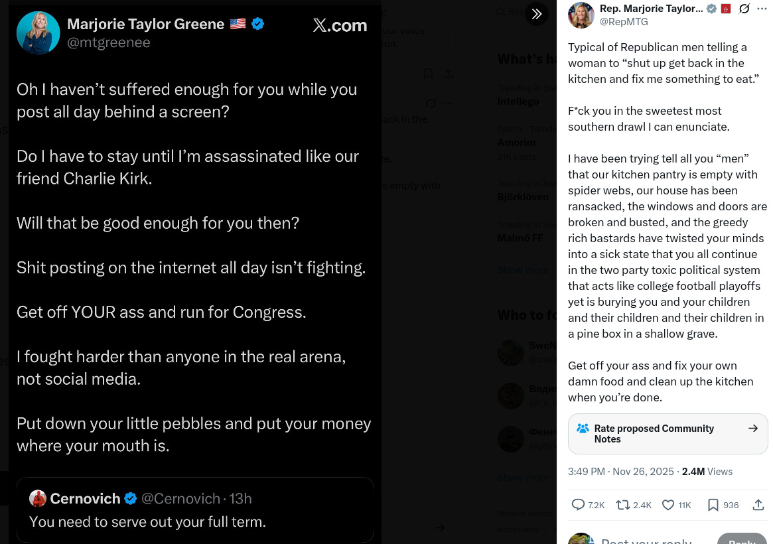Click the dimmed three-dot menu behind the overlay
The height and width of the screenshot is (544, 773).
(449, 103)
